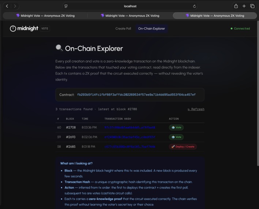
Task: Open the browser share menu
Action: click(x=236, y=6)
